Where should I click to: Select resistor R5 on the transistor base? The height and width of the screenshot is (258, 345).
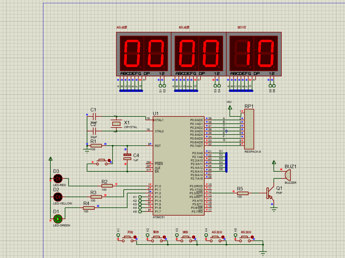pos(242,193)
